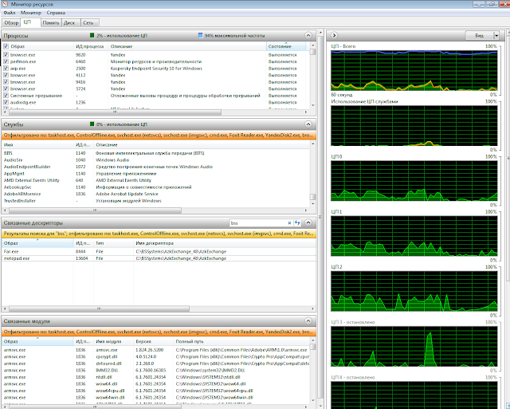Switch to the Обзор tab
The height and width of the screenshot is (409, 510).
[x=11, y=23]
